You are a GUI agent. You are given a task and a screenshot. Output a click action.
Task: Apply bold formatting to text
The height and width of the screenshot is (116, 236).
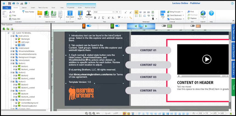[x=95, y=18]
